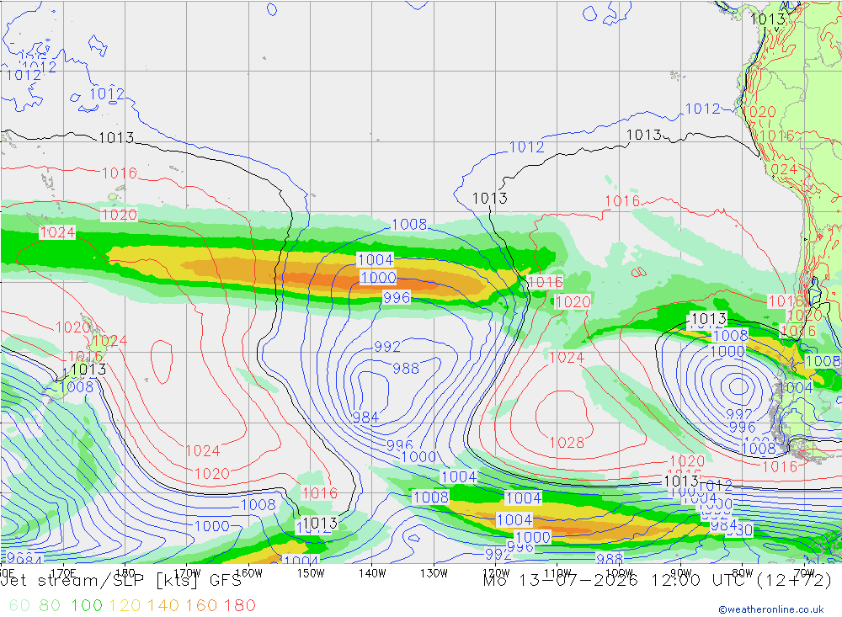
Task: Click the '12:00 UTC' time text
Action: click(698, 581)
